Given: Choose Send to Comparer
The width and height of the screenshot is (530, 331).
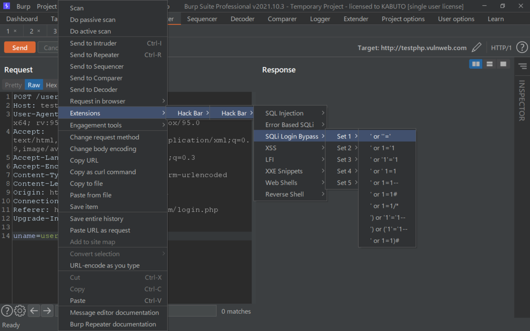Looking at the screenshot, I should [113, 78].
